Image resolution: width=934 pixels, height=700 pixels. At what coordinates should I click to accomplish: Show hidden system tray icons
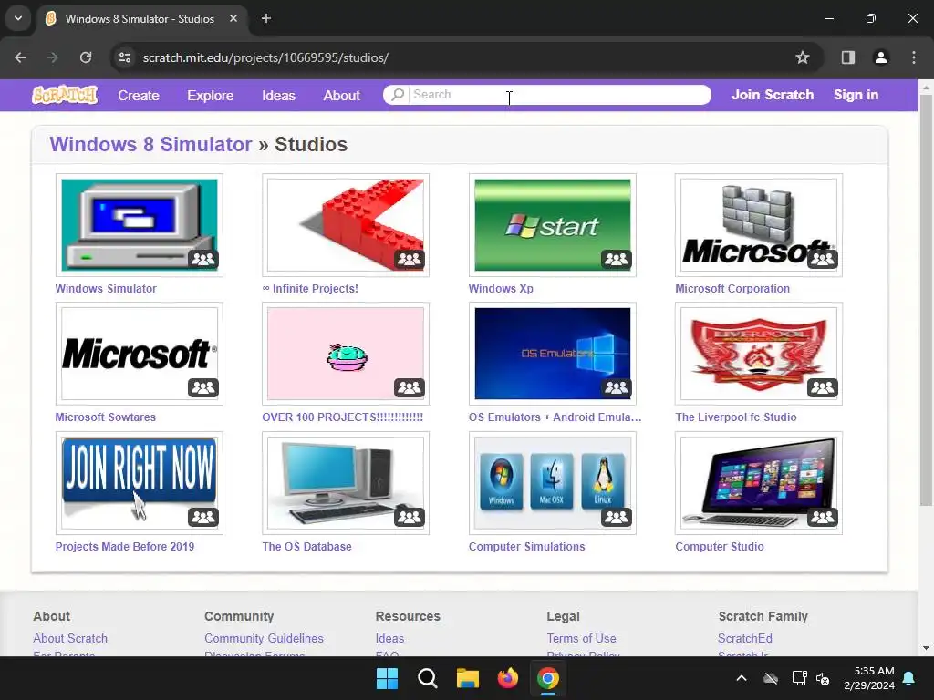tap(742, 678)
